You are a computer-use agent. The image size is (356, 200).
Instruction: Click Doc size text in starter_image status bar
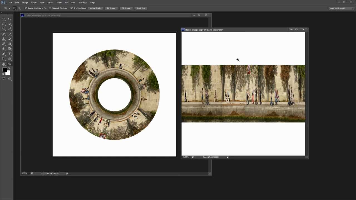point(50,173)
